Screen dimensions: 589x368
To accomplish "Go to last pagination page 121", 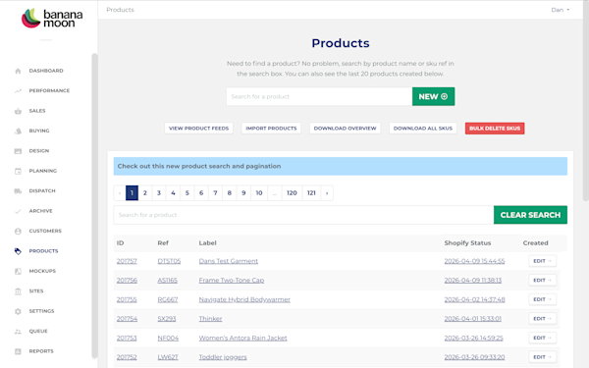I will 311,193.
